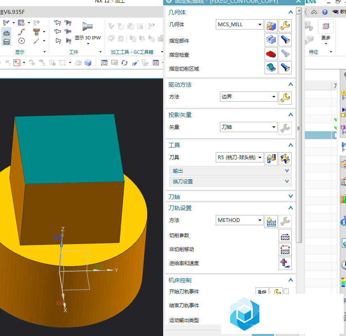Viewport: 346px width, 336px height.
Task: Click specify part (指定部件) select icon
Action: [x=271, y=40]
